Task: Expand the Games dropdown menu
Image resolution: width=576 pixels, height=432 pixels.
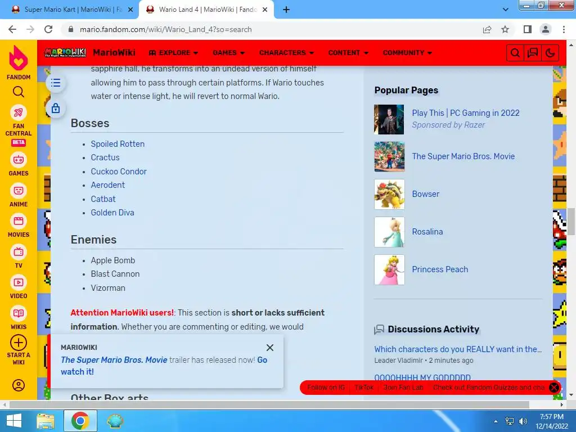Action: point(228,53)
